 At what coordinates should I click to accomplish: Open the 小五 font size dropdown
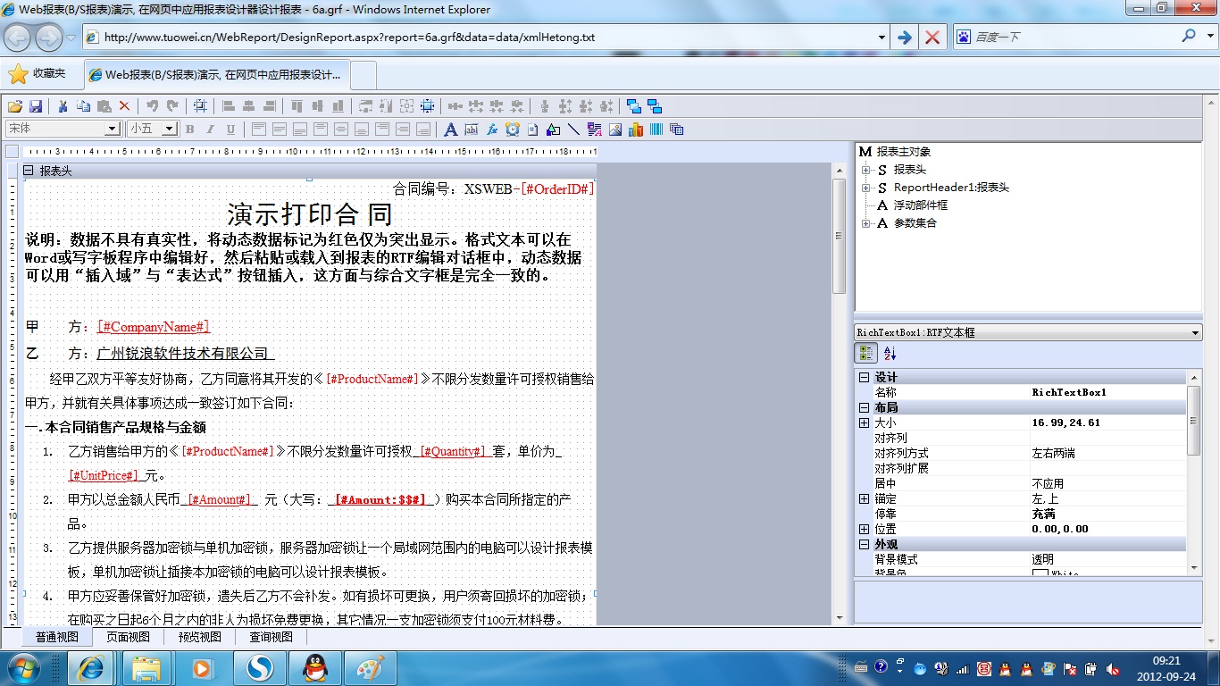pyautogui.click(x=170, y=129)
